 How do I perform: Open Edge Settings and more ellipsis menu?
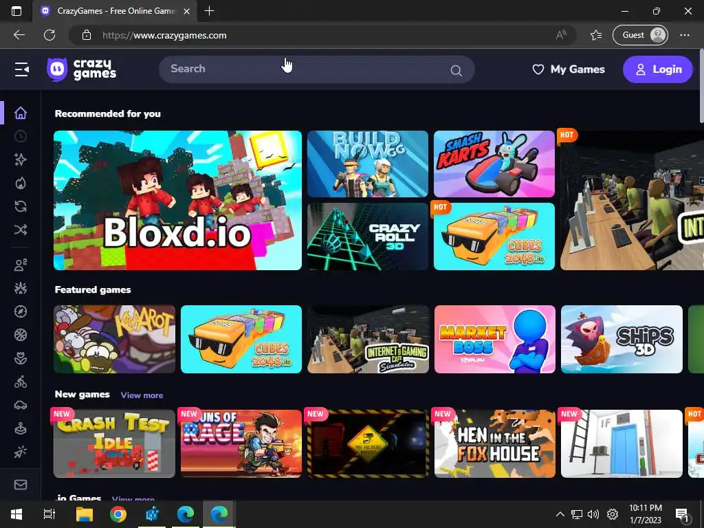point(685,35)
